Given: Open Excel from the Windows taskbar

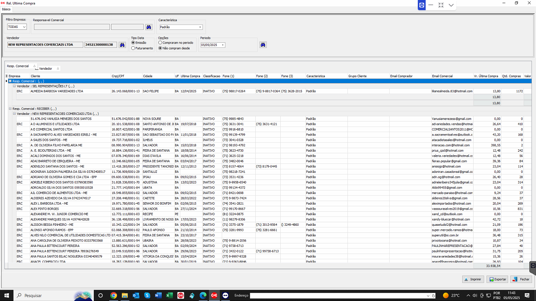Looking at the screenshot, I should point(169,295).
